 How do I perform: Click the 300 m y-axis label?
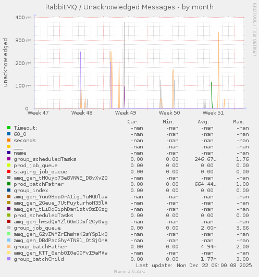tap(23, 40)
